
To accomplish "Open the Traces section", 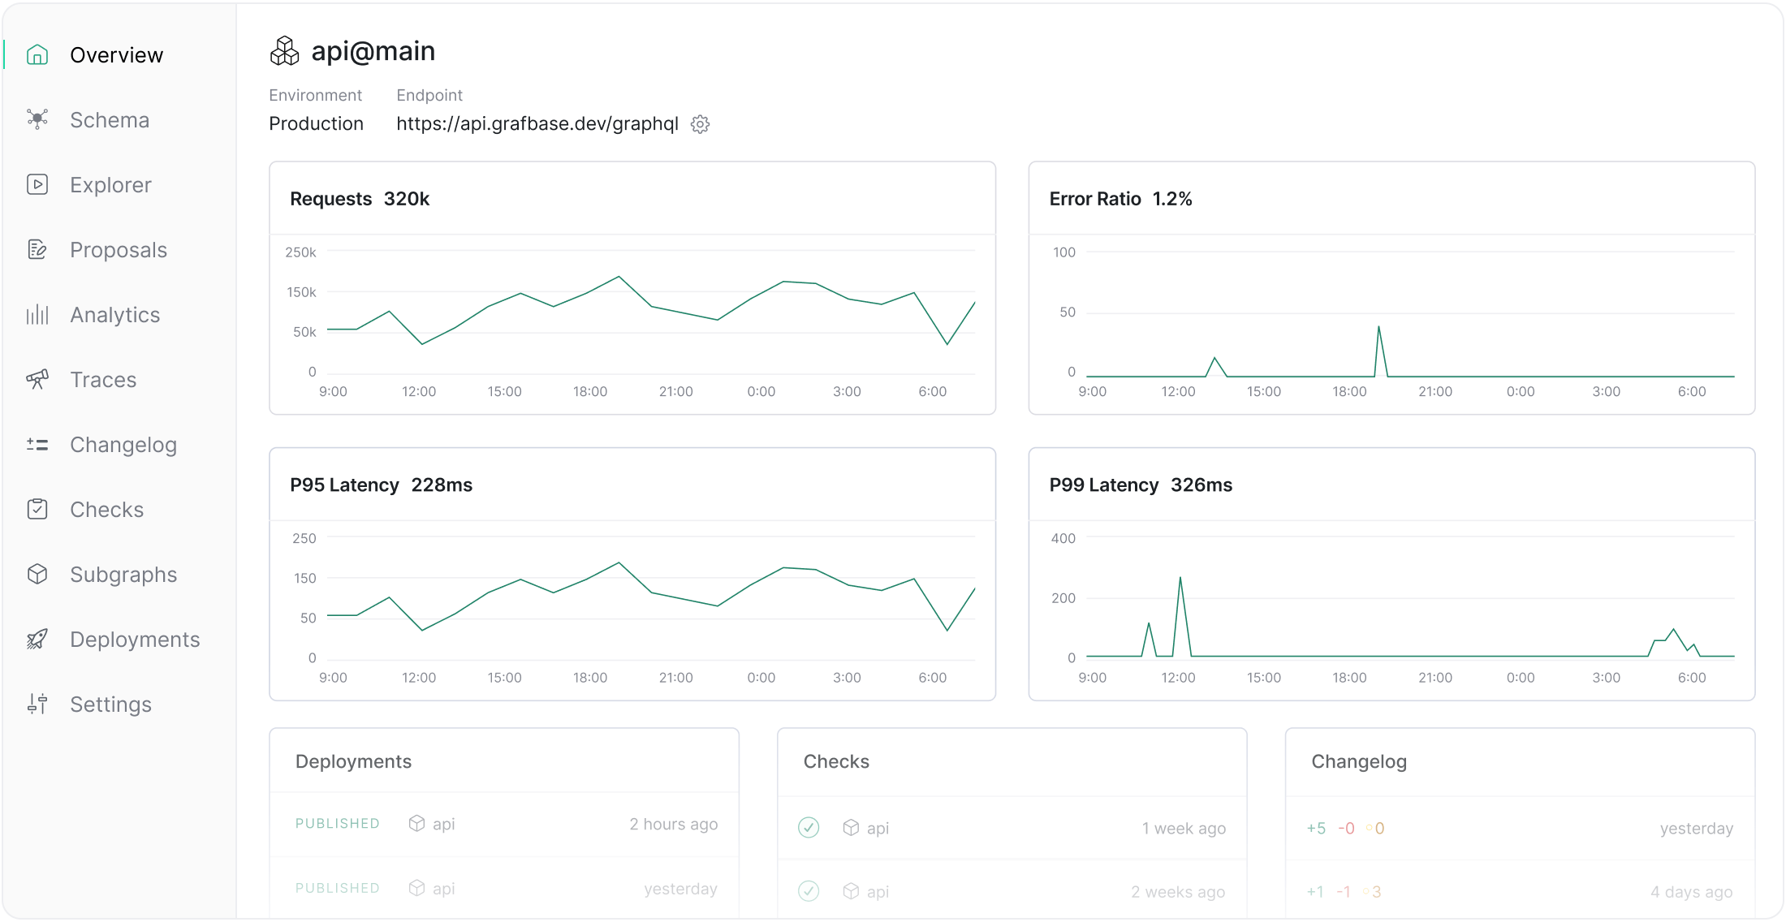I will tap(103, 379).
